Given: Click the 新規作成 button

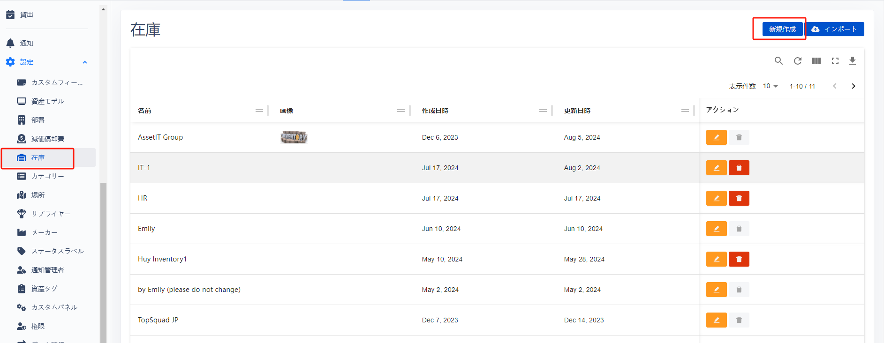Looking at the screenshot, I should click(782, 29).
